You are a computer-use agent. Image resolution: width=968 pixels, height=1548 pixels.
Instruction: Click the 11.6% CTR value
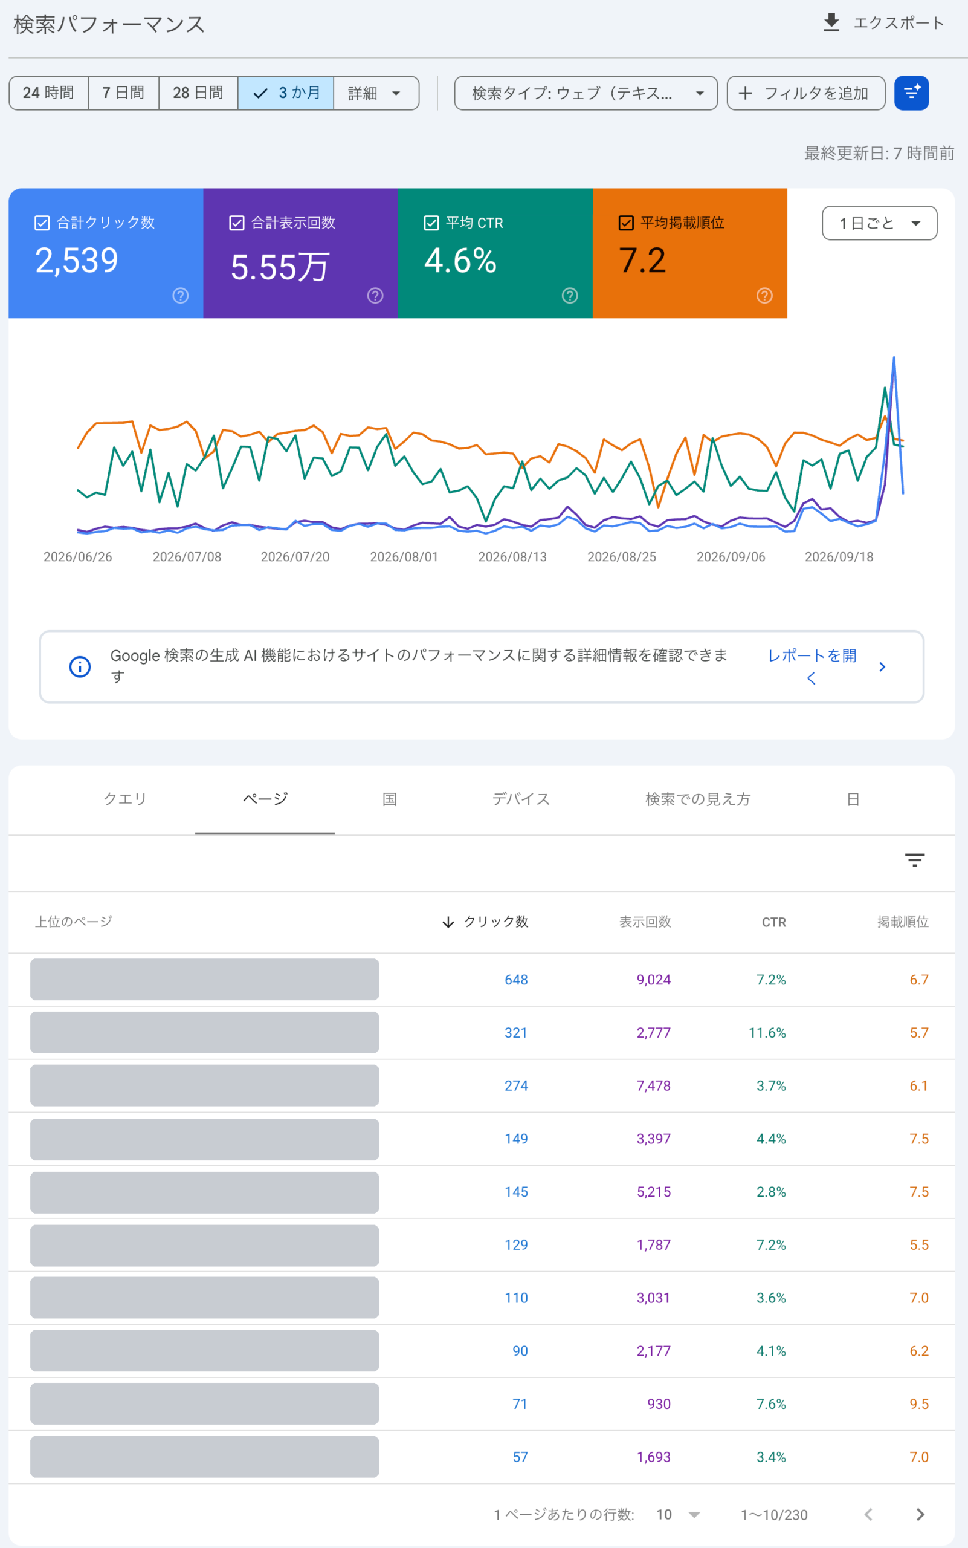pos(767,1033)
